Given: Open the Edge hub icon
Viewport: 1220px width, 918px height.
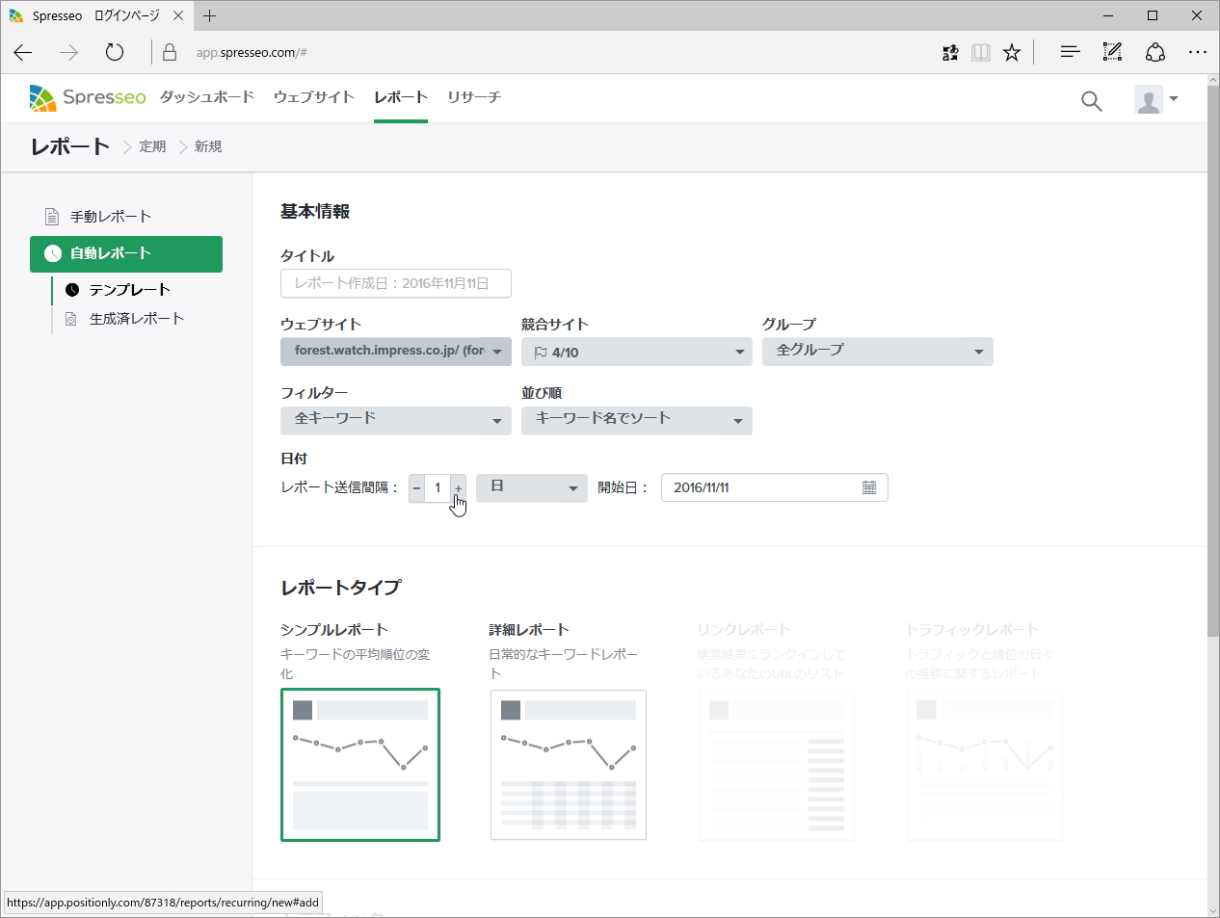Looking at the screenshot, I should (1070, 52).
